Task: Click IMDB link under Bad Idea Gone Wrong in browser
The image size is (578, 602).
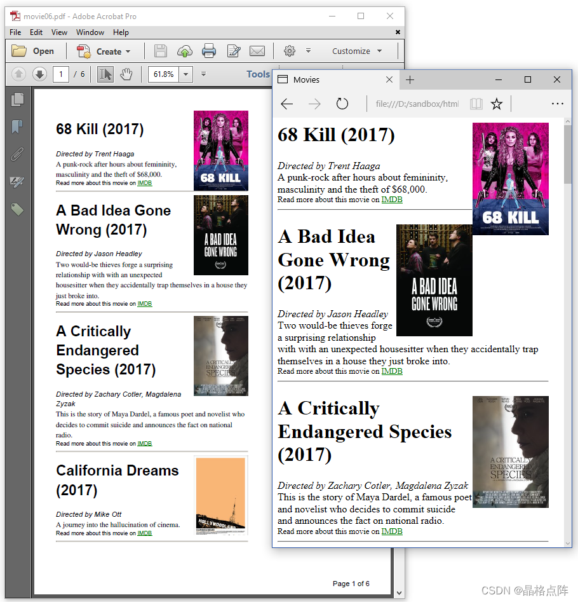Action: [392, 371]
